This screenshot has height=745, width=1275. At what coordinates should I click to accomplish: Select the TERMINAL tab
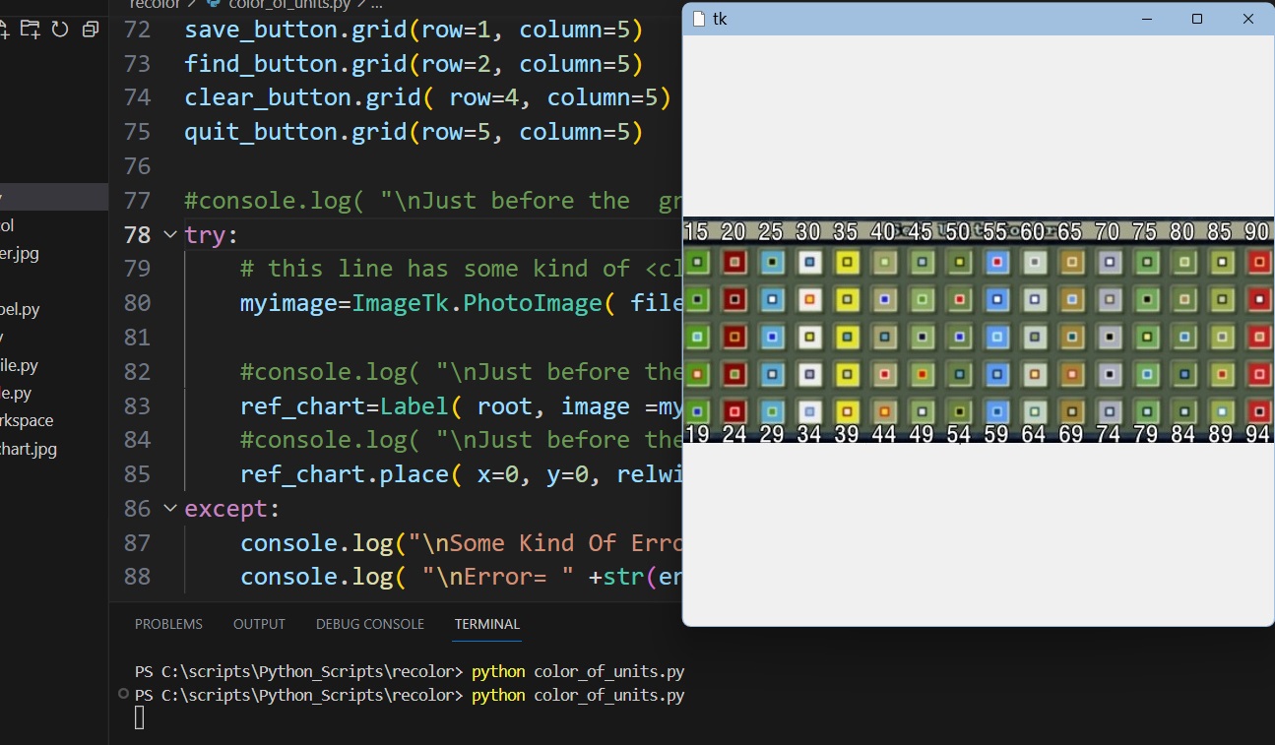pyautogui.click(x=487, y=624)
